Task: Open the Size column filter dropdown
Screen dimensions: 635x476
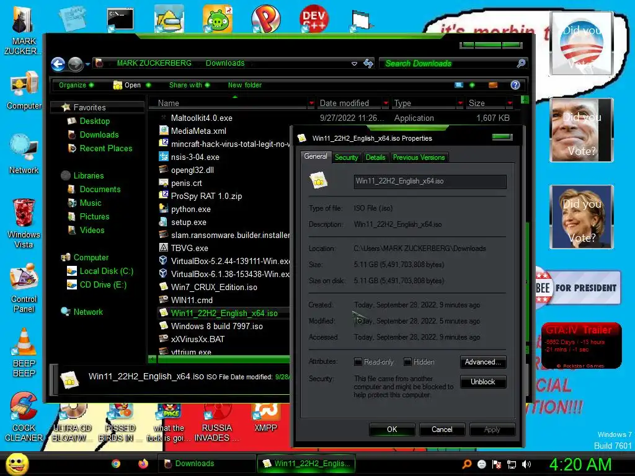Action: (510, 104)
